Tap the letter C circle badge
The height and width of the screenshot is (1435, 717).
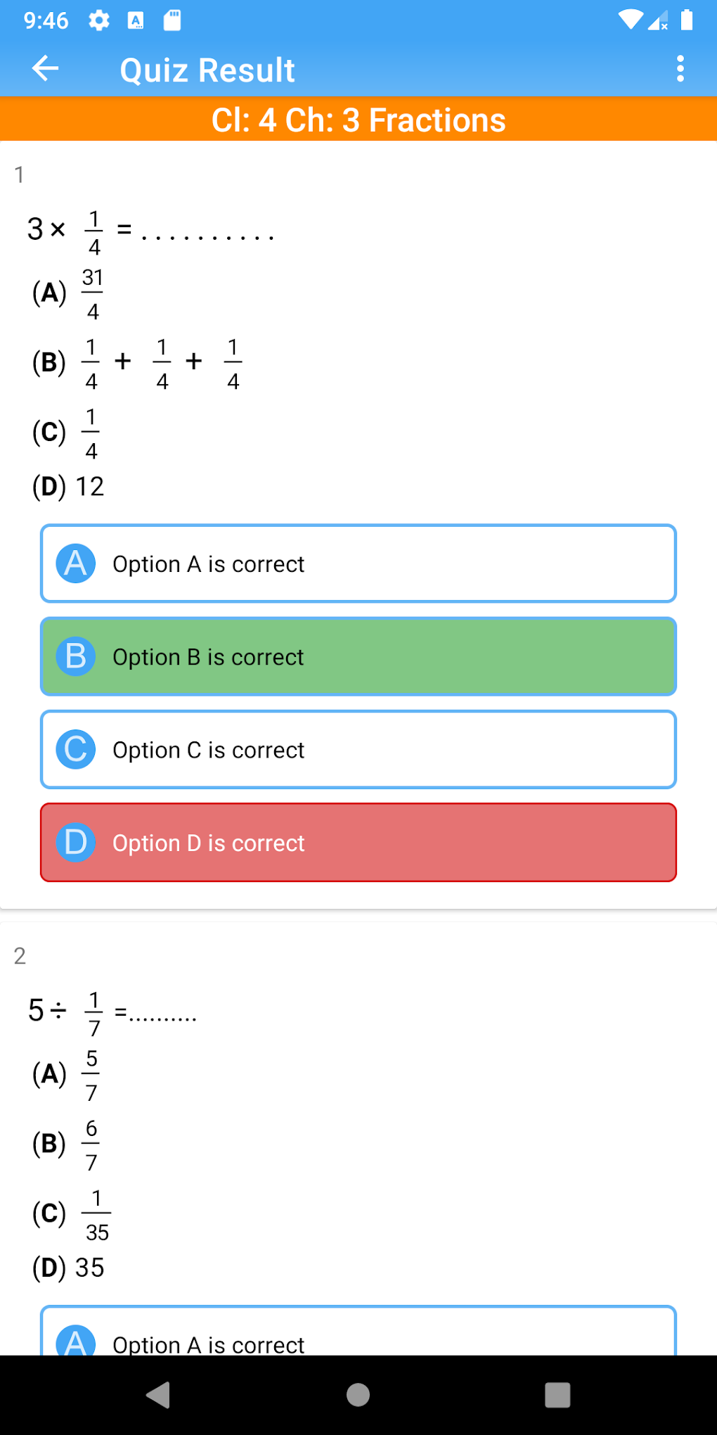76,749
